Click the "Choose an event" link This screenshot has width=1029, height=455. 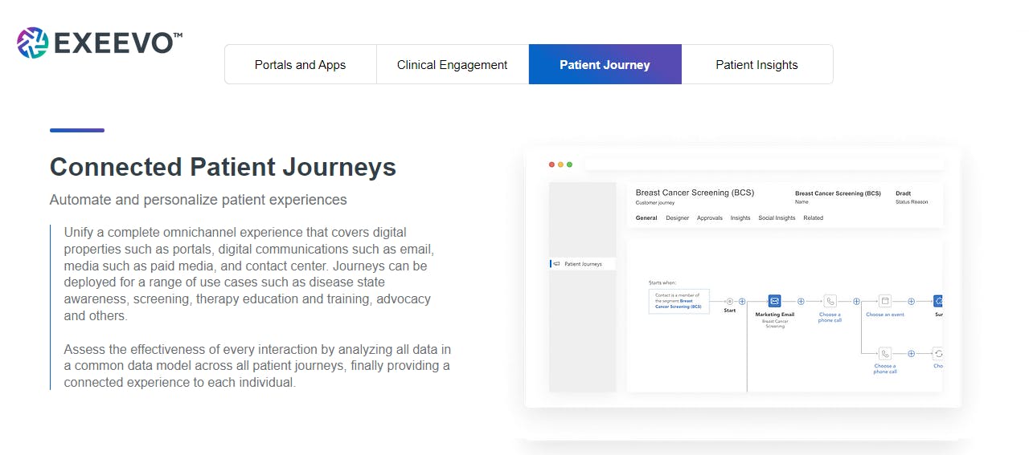(884, 315)
